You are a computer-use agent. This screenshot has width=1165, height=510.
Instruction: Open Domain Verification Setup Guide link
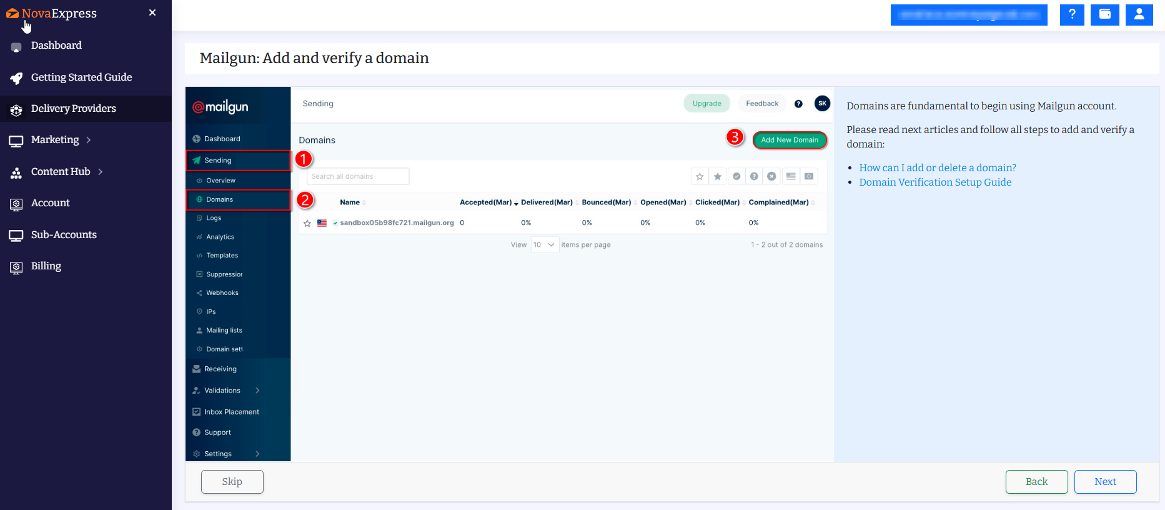pyautogui.click(x=935, y=182)
